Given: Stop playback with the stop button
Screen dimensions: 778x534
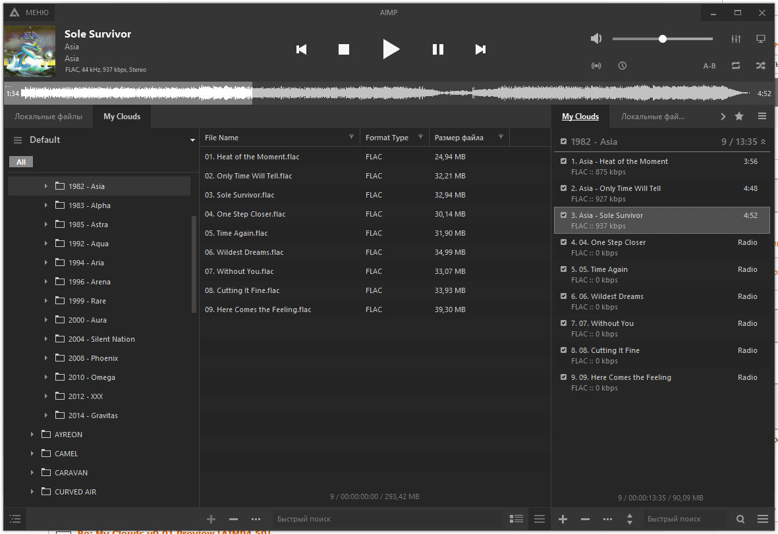Looking at the screenshot, I should (344, 49).
